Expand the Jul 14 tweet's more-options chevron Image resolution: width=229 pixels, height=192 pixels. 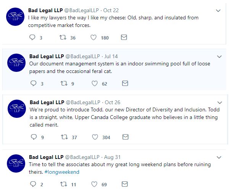pos(219,57)
